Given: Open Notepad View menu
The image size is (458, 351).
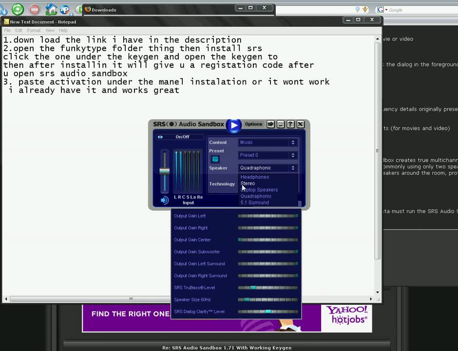Looking at the screenshot, I should click(x=50, y=30).
